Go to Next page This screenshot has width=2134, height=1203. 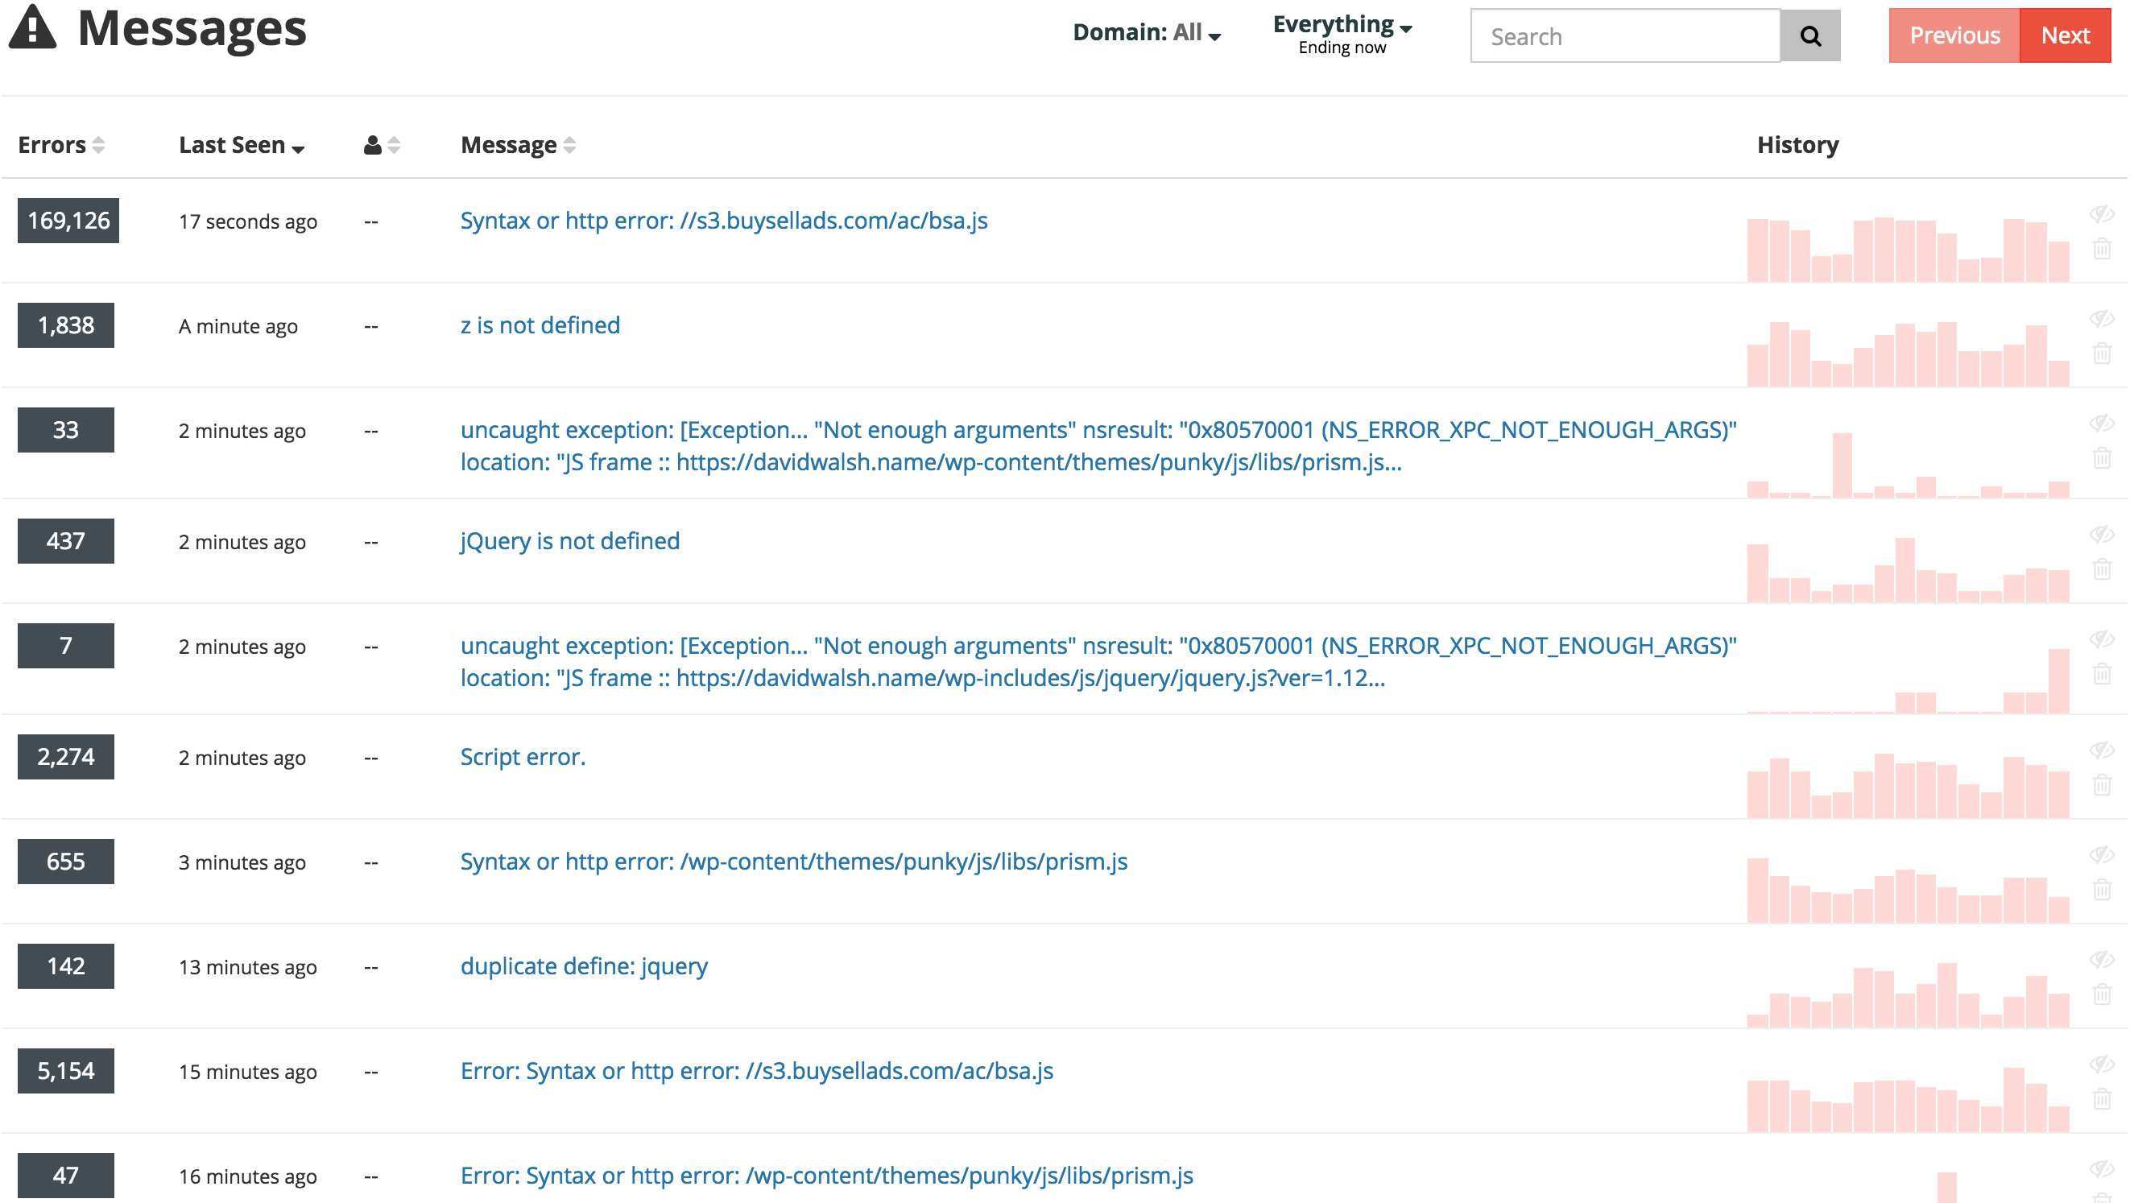tap(2066, 35)
